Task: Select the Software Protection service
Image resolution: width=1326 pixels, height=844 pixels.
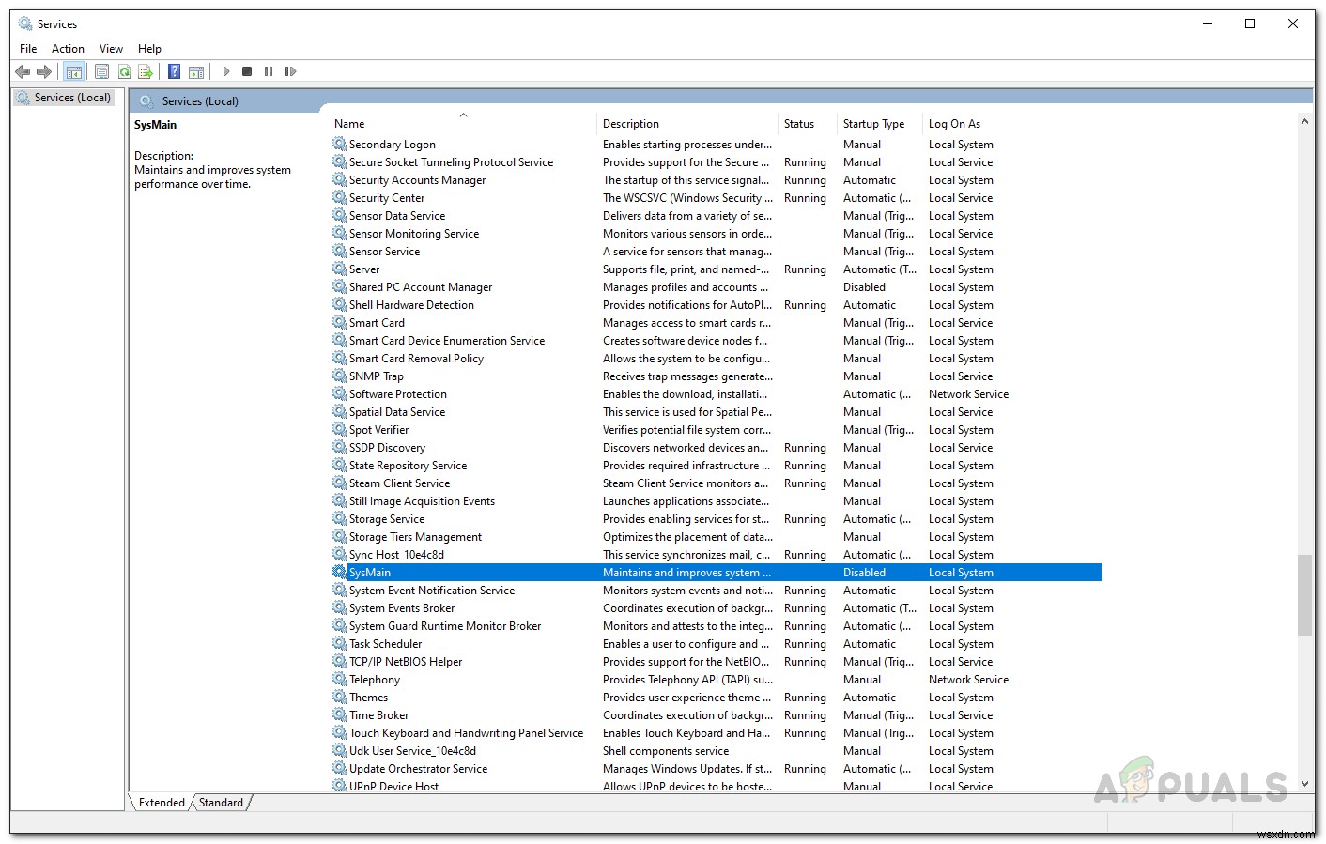Action: pos(717,393)
